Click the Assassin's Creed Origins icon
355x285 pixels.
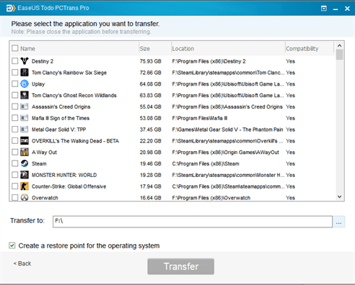coord(25,107)
